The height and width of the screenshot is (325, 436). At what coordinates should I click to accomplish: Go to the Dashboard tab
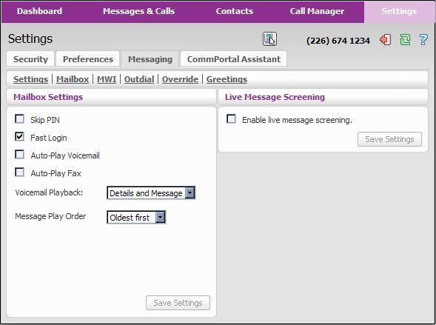click(39, 11)
